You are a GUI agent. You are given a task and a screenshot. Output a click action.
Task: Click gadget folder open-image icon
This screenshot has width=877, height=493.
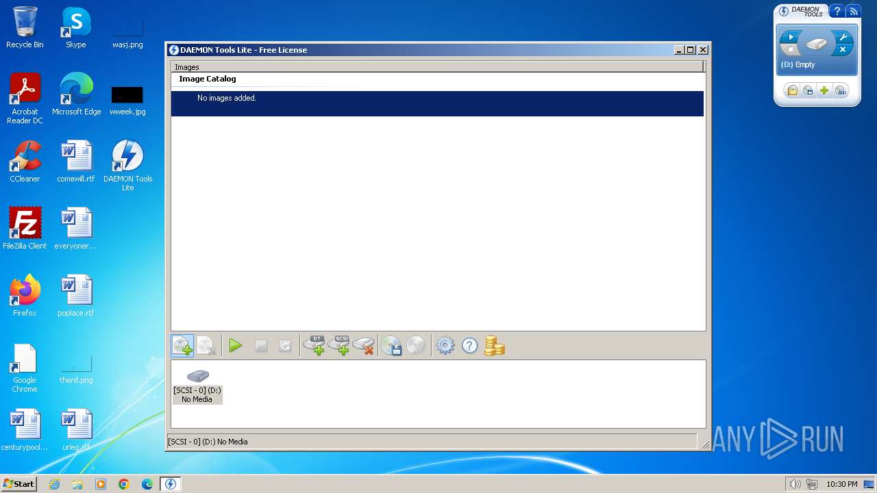(792, 90)
